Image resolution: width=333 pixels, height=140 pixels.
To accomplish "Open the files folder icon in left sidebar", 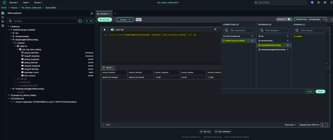I will tap(3, 17).
